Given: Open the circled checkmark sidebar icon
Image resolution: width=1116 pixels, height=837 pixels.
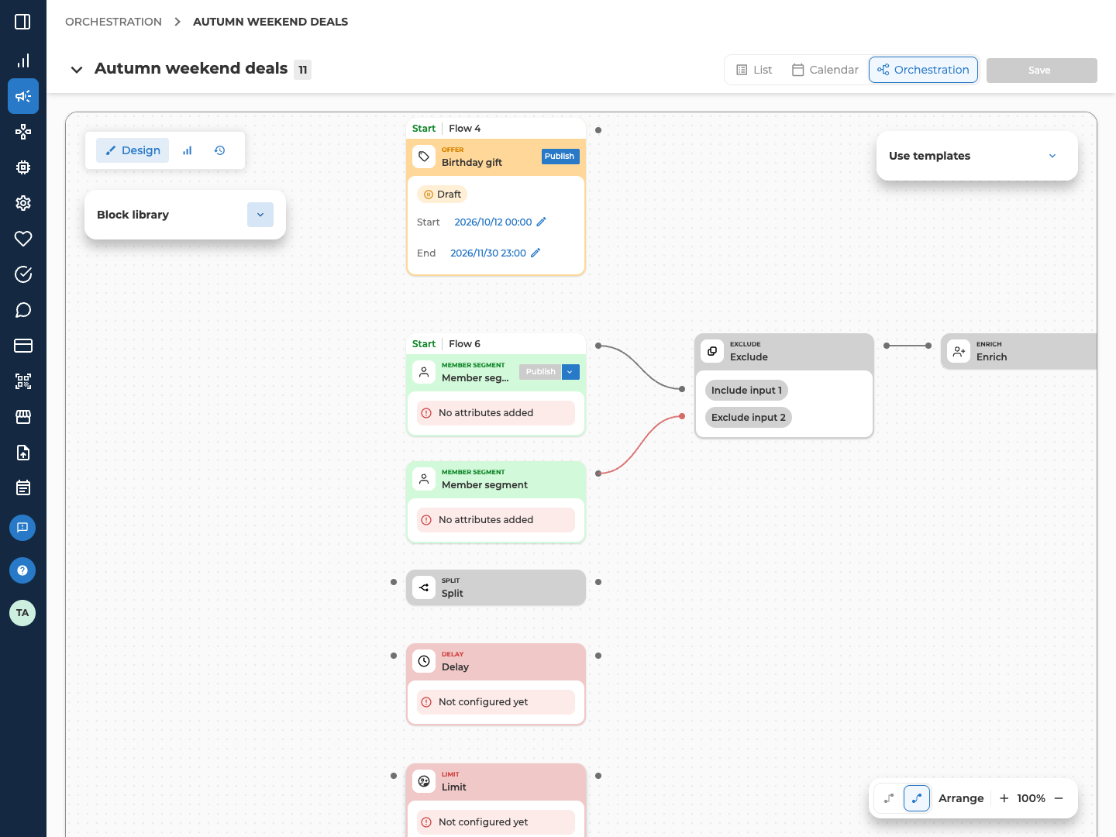Looking at the screenshot, I should 23,274.
